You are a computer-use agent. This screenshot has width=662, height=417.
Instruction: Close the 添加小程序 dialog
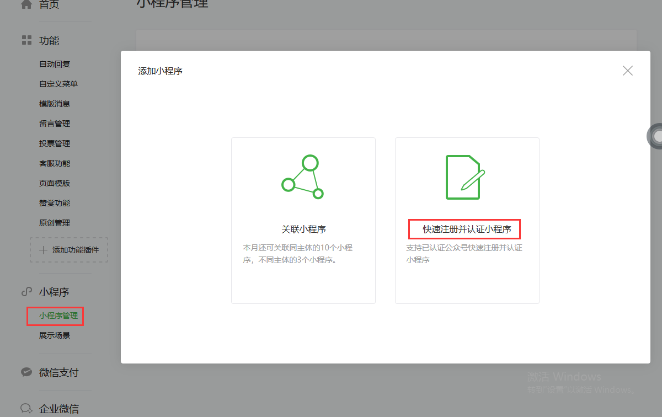pyautogui.click(x=627, y=71)
